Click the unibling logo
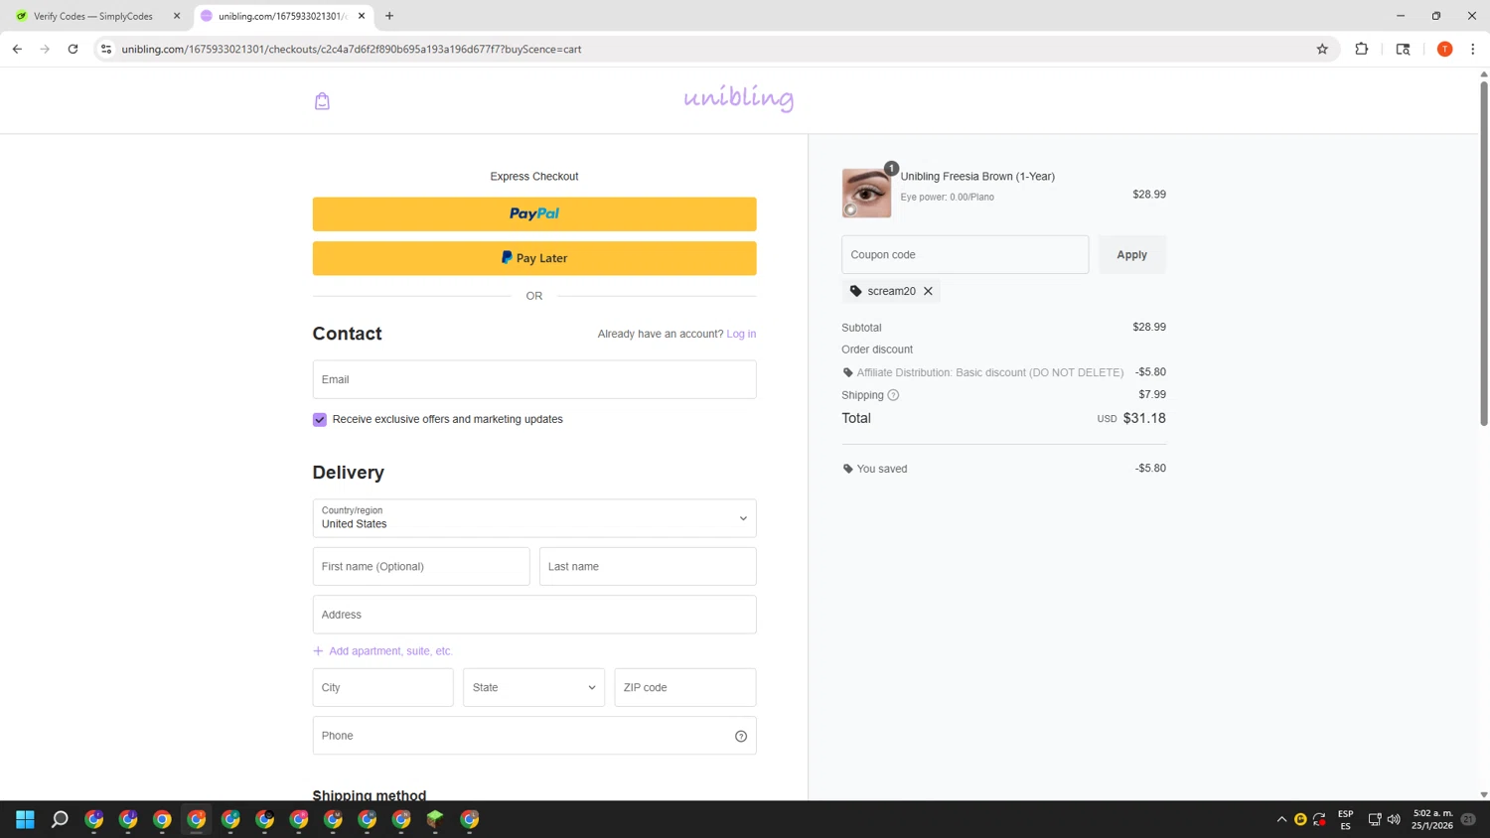Image resolution: width=1490 pixels, height=838 pixels. pyautogui.click(x=738, y=97)
